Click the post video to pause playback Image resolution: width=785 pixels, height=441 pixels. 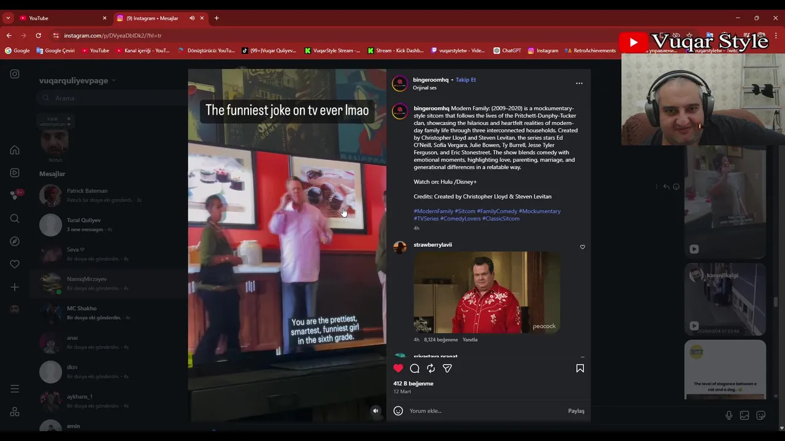pos(287,245)
